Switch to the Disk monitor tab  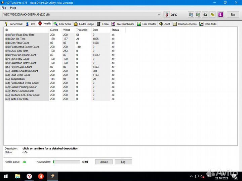pos(147,24)
